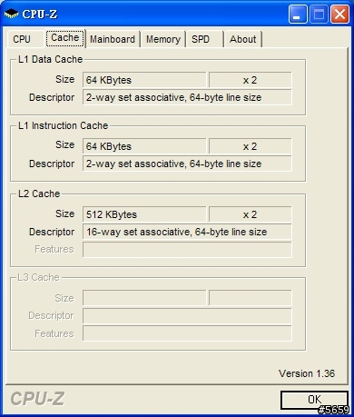Click L1 Instruction Cache descriptor field
Screen dimensions: 354x417
click(x=187, y=164)
